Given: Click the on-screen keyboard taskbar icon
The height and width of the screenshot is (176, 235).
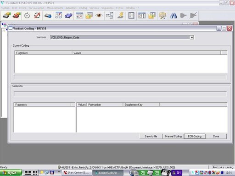Looking at the screenshot, I should (28, 173).
